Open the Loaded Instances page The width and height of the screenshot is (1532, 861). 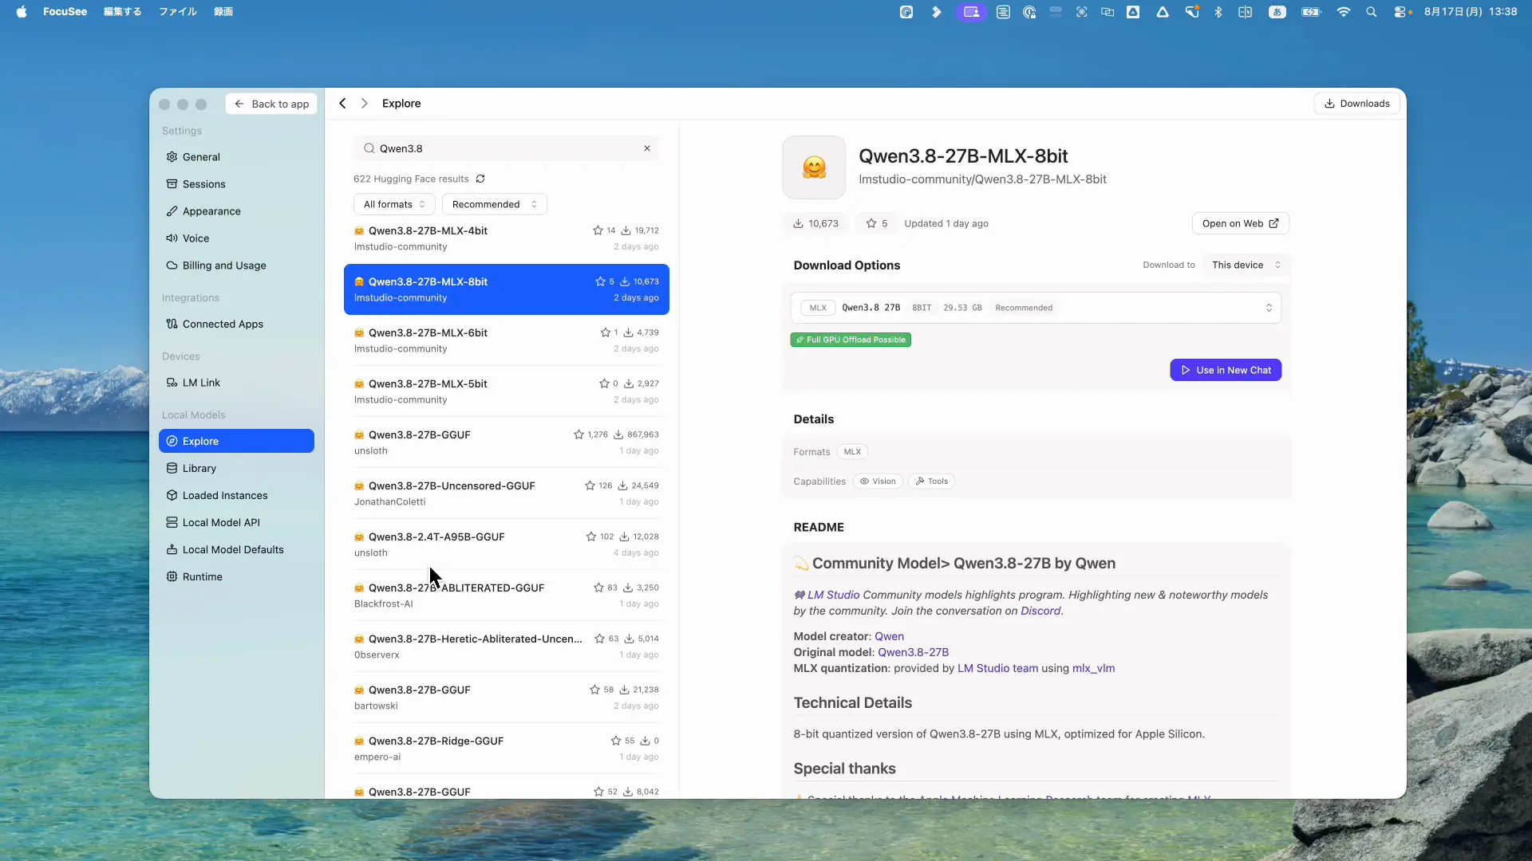236,495
